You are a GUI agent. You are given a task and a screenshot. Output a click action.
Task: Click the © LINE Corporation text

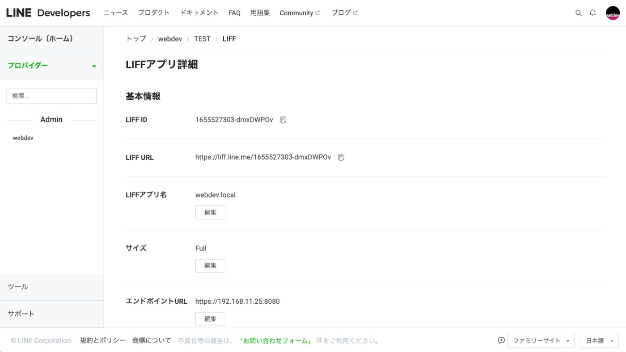pyautogui.click(x=41, y=340)
